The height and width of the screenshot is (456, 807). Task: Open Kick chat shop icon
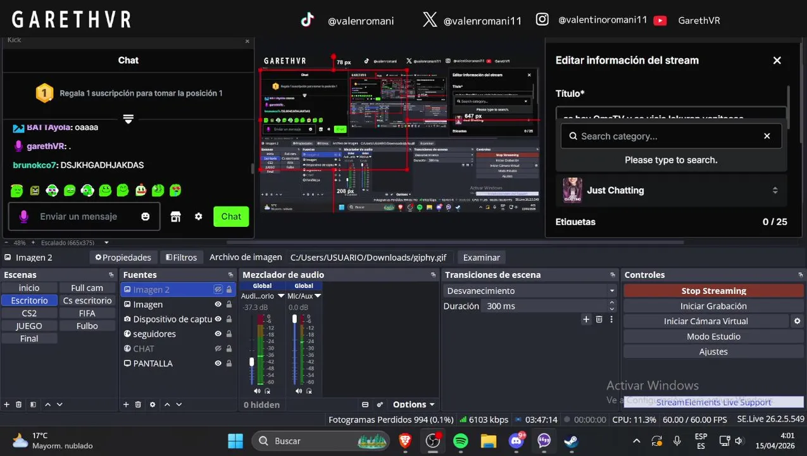click(x=176, y=217)
